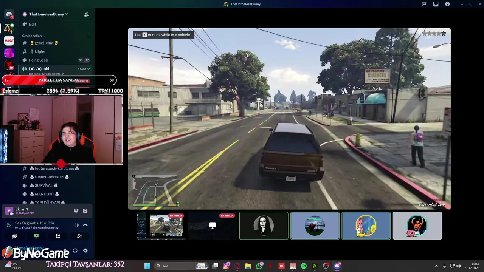484x272 pixels.
Task: Open sunucu-adresleri channel
Action: (56, 177)
